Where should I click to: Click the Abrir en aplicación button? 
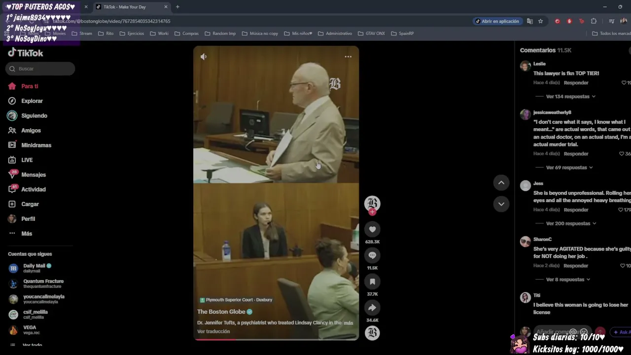497,21
